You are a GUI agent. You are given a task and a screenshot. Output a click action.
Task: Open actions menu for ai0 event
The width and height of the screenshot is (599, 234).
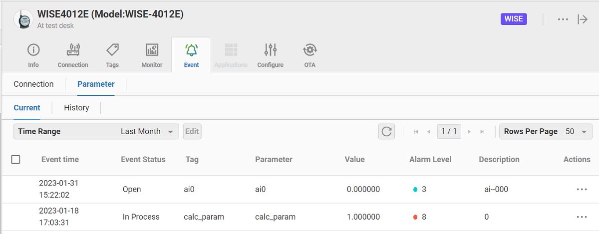pos(582,190)
